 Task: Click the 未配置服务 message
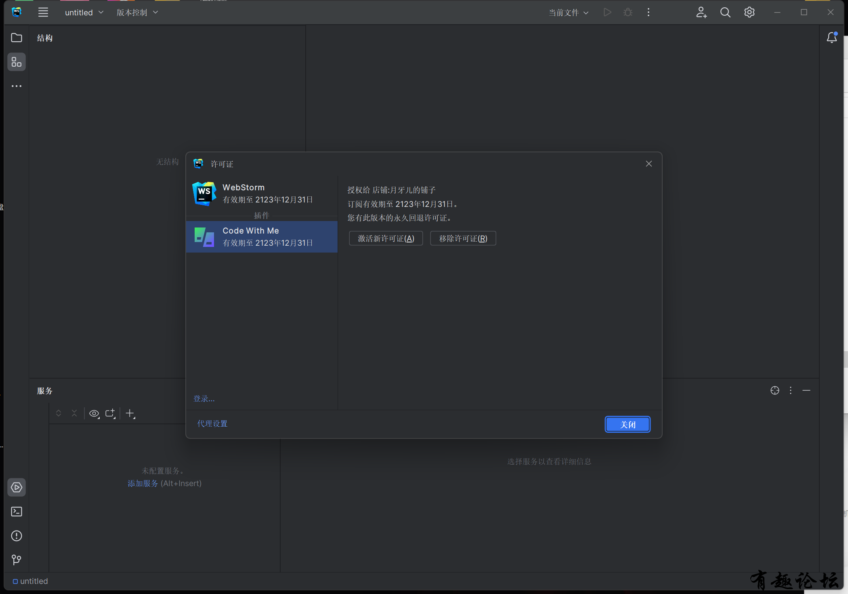click(x=163, y=471)
